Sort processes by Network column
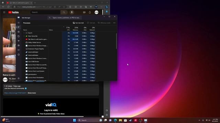220x123 pixels. 92,29
